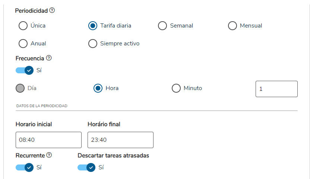Click the Horario inicial time field
This screenshot has height=179, width=310.
(x=48, y=140)
